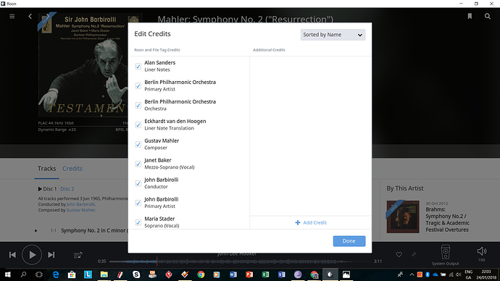Go back with the left arrow

tap(30, 16)
